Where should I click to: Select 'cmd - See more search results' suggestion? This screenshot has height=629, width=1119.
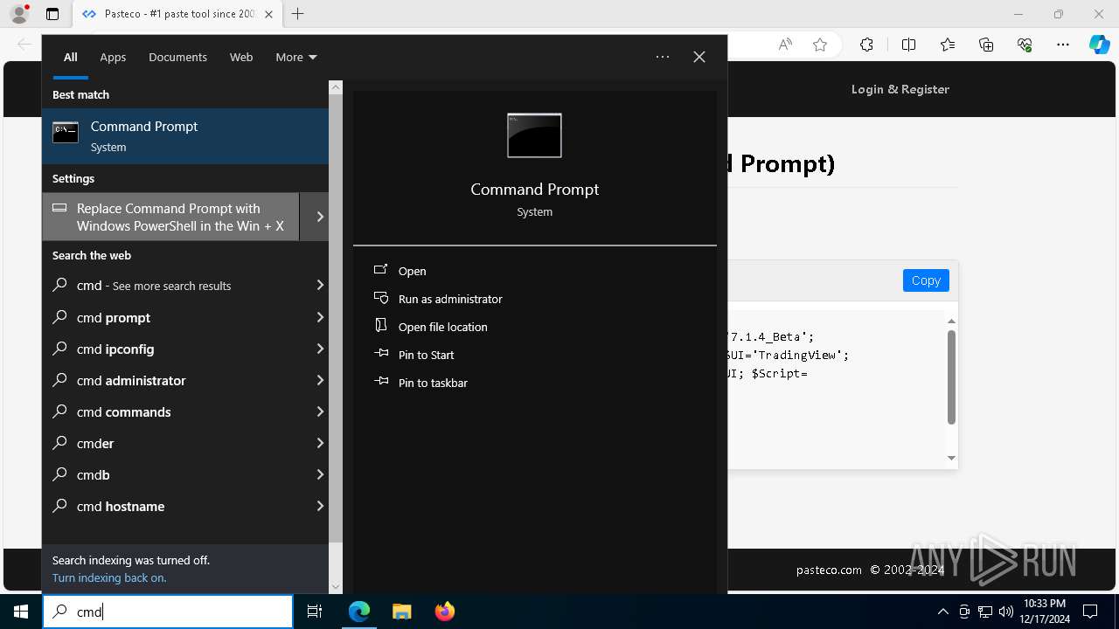click(x=175, y=286)
